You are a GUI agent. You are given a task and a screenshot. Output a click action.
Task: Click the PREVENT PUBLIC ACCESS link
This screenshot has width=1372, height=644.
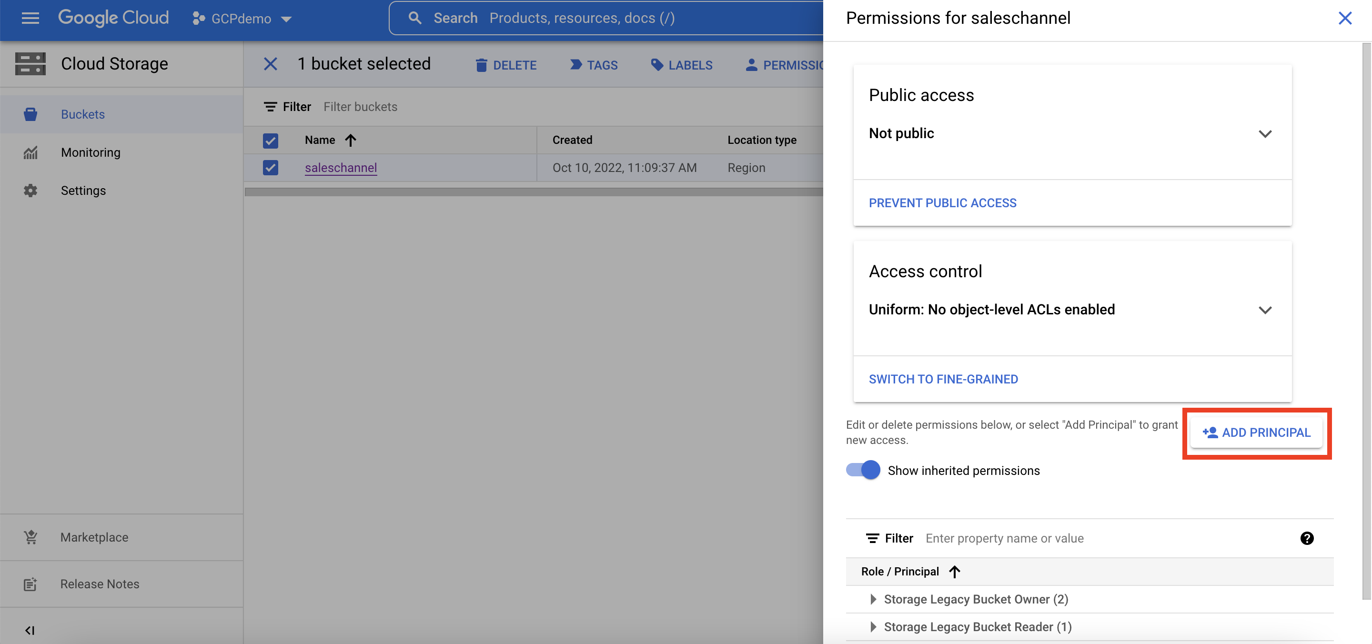942,202
